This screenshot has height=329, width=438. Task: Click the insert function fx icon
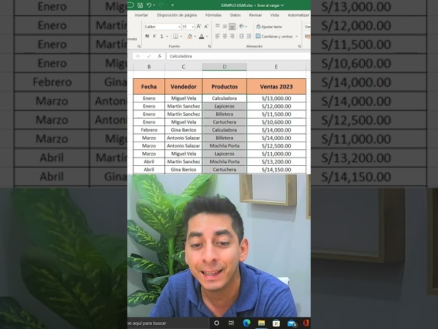tap(159, 56)
